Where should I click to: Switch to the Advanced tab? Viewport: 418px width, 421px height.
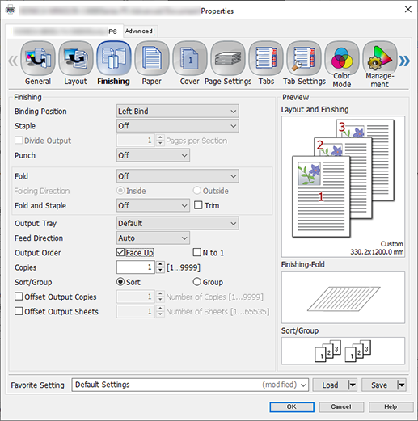(x=139, y=32)
